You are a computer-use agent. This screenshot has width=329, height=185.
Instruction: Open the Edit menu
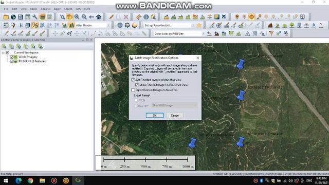pos(14,9)
